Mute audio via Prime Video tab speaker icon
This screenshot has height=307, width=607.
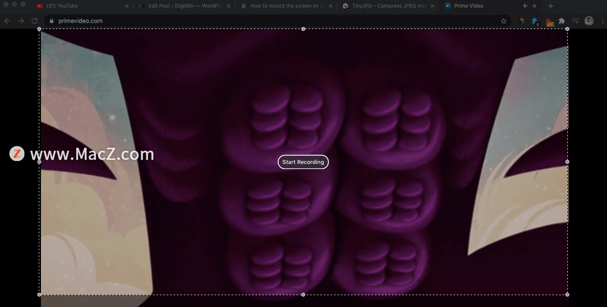(x=525, y=6)
